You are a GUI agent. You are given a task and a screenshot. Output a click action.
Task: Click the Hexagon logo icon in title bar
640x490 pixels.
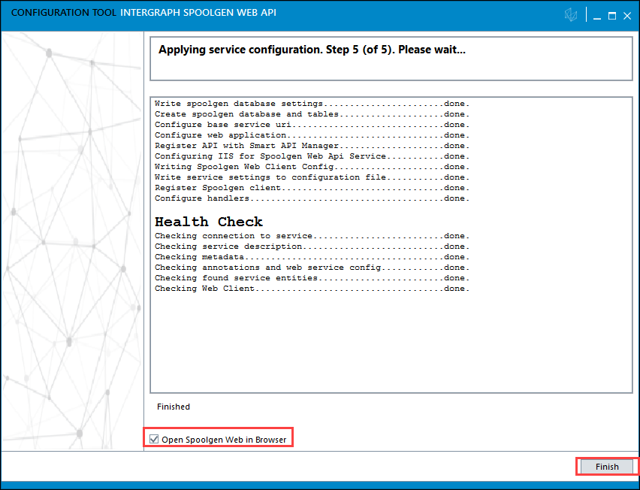(572, 15)
